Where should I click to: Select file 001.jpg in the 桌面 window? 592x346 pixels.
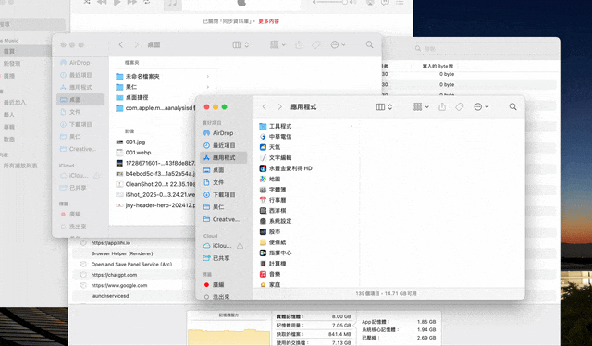click(130, 142)
